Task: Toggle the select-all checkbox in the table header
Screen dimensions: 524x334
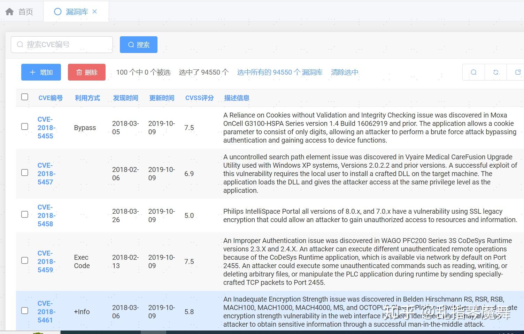Action: pos(24,97)
